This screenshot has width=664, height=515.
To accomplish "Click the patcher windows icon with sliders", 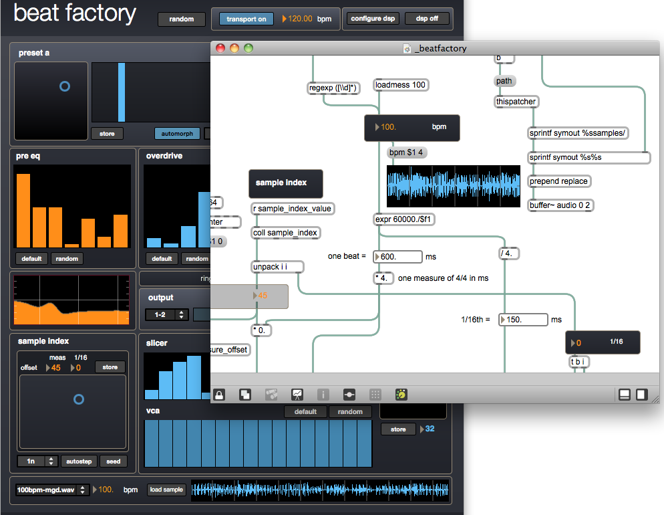I will [349, 394].
